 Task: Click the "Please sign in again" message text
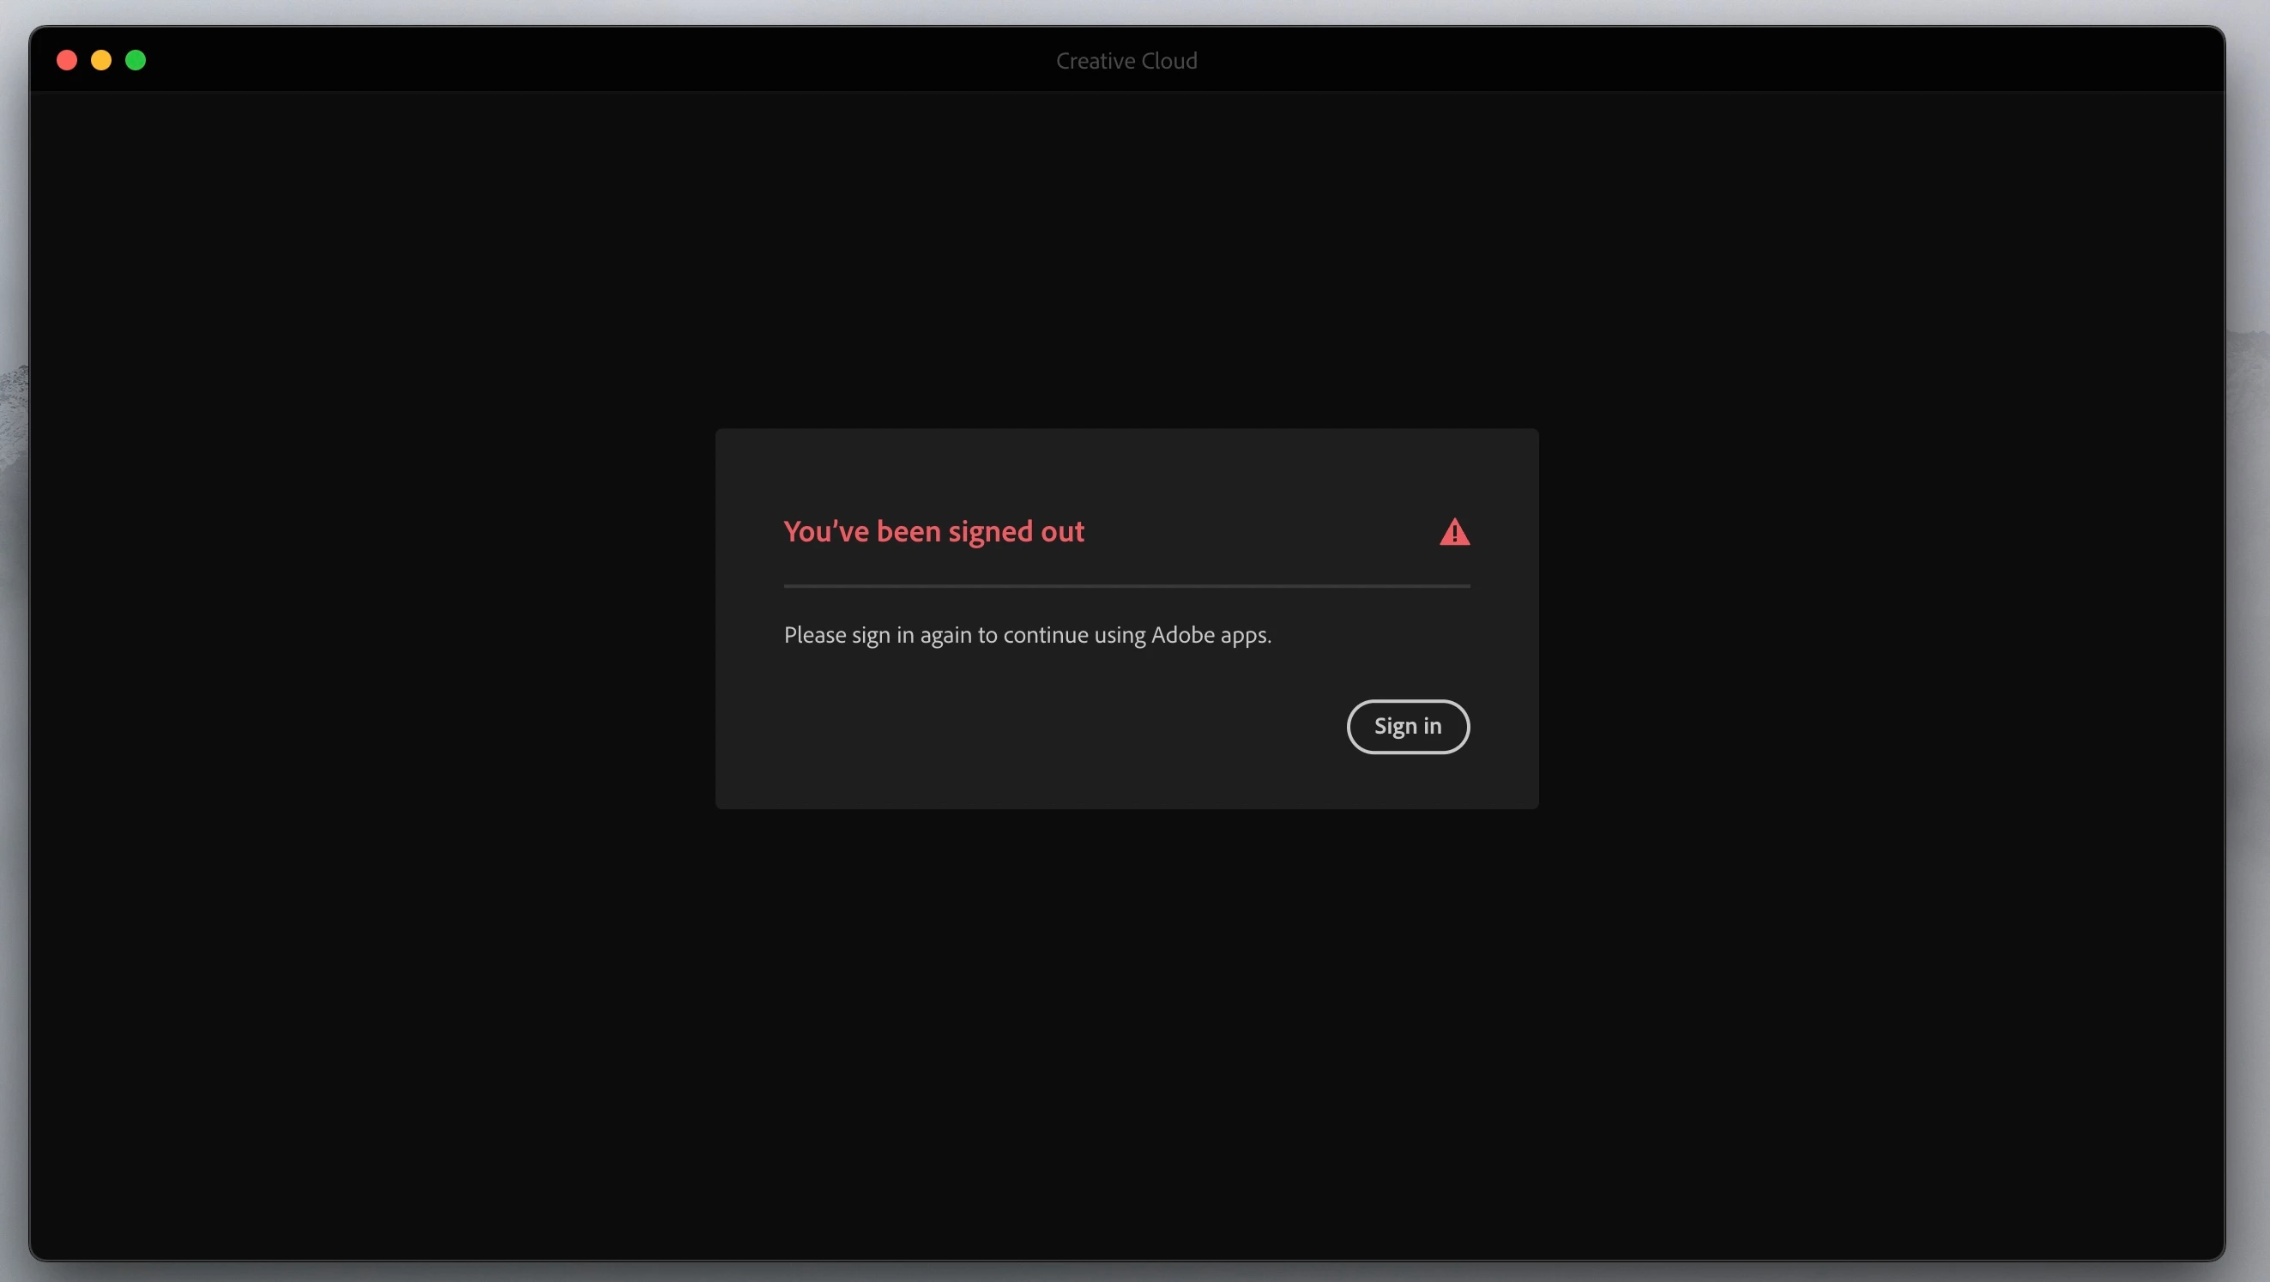point(1027,635)
